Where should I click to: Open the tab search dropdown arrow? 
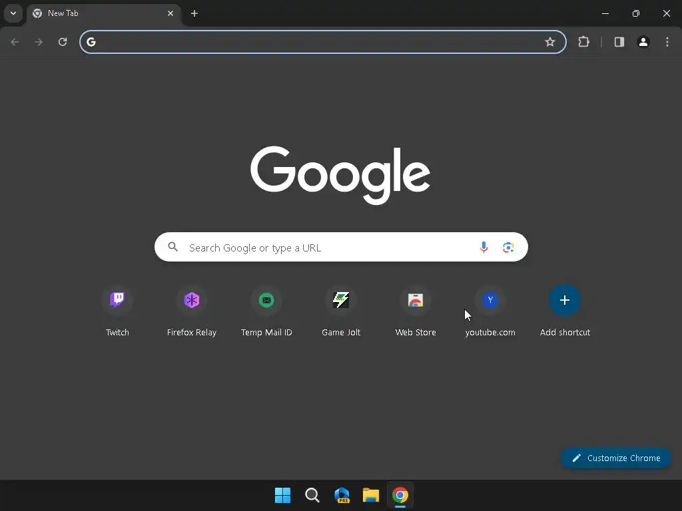coord(13,13)
